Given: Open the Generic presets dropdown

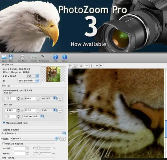Looking at the screenshot, I should pos(34,139).
